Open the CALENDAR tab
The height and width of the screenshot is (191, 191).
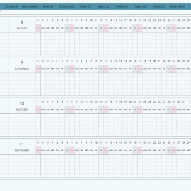click(x=11, y=7)
